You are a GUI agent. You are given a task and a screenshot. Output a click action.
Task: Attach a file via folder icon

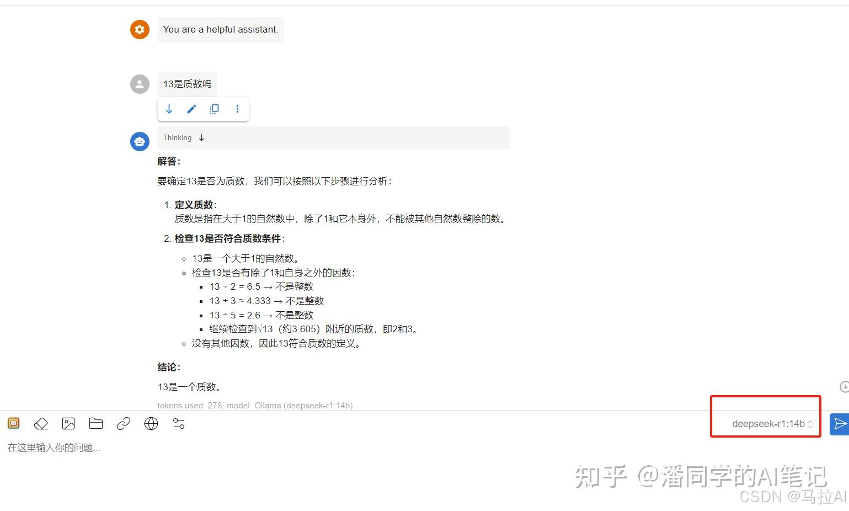(x=96, y=423)
